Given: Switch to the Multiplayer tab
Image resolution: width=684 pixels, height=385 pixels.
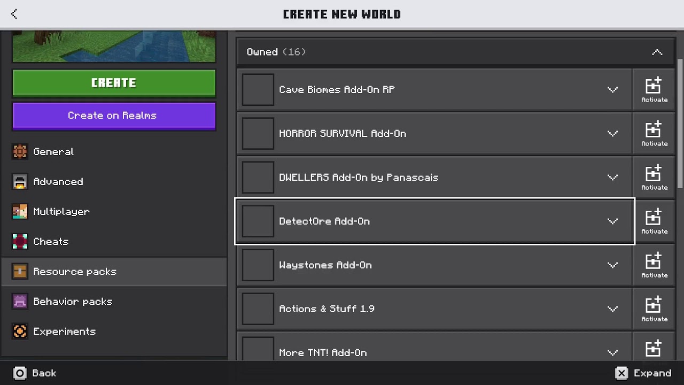Looking at the screenshot, I should click(114, 212).
